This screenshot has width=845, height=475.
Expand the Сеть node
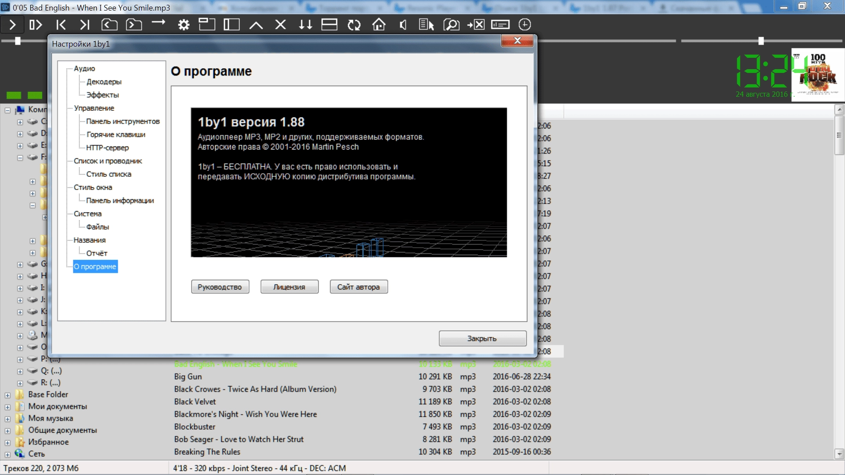(7, 455)
